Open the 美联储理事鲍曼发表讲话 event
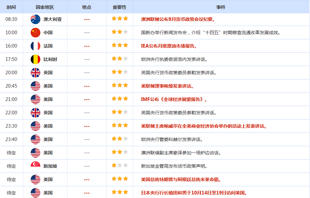 pyautogui.click(x=167, y=86)
